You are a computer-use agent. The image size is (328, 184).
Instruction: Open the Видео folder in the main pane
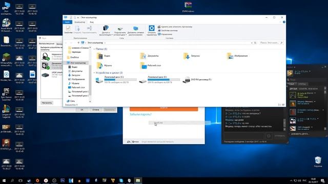tap(104, 56)
